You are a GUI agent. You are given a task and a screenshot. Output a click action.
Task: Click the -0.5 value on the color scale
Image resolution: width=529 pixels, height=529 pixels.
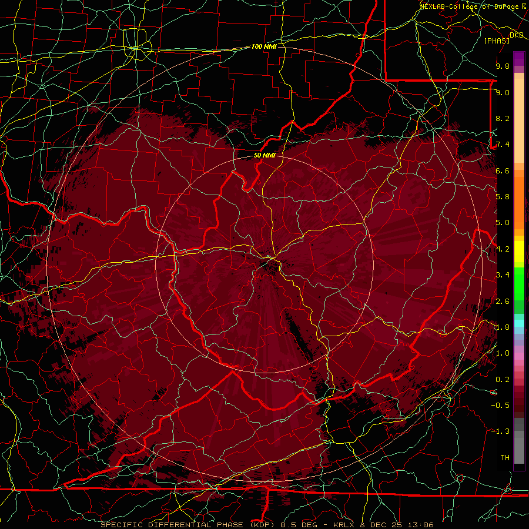(x=500, y=406)
